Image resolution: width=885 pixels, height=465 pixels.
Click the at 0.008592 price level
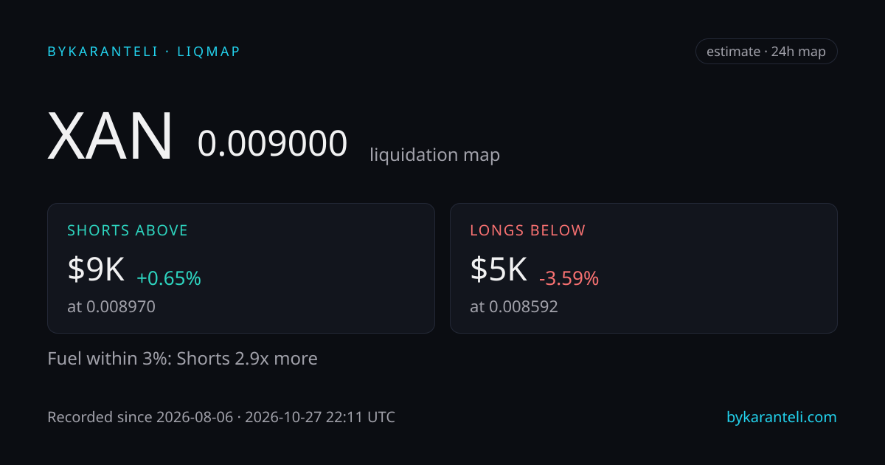tap(514, 306)
